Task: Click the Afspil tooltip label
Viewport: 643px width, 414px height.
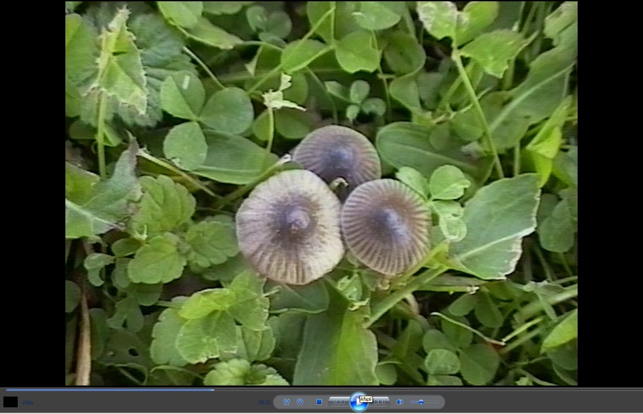Action: 366,399
